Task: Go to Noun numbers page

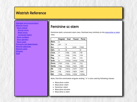Action: pos(23,37)
